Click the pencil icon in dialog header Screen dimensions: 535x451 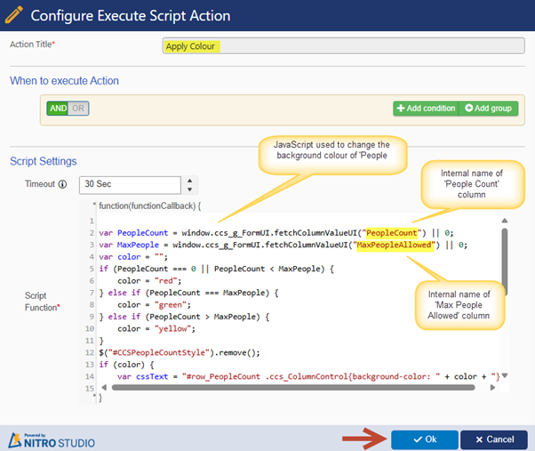14,15
